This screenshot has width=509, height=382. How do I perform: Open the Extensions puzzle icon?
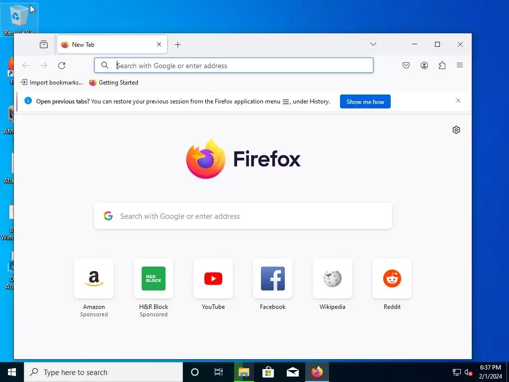click(442, 65)
